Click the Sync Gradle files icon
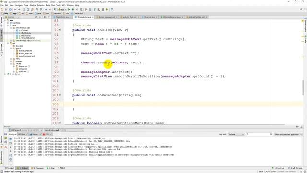The width and height of the screenshot is (307, 173). click(x=95, y=9)
